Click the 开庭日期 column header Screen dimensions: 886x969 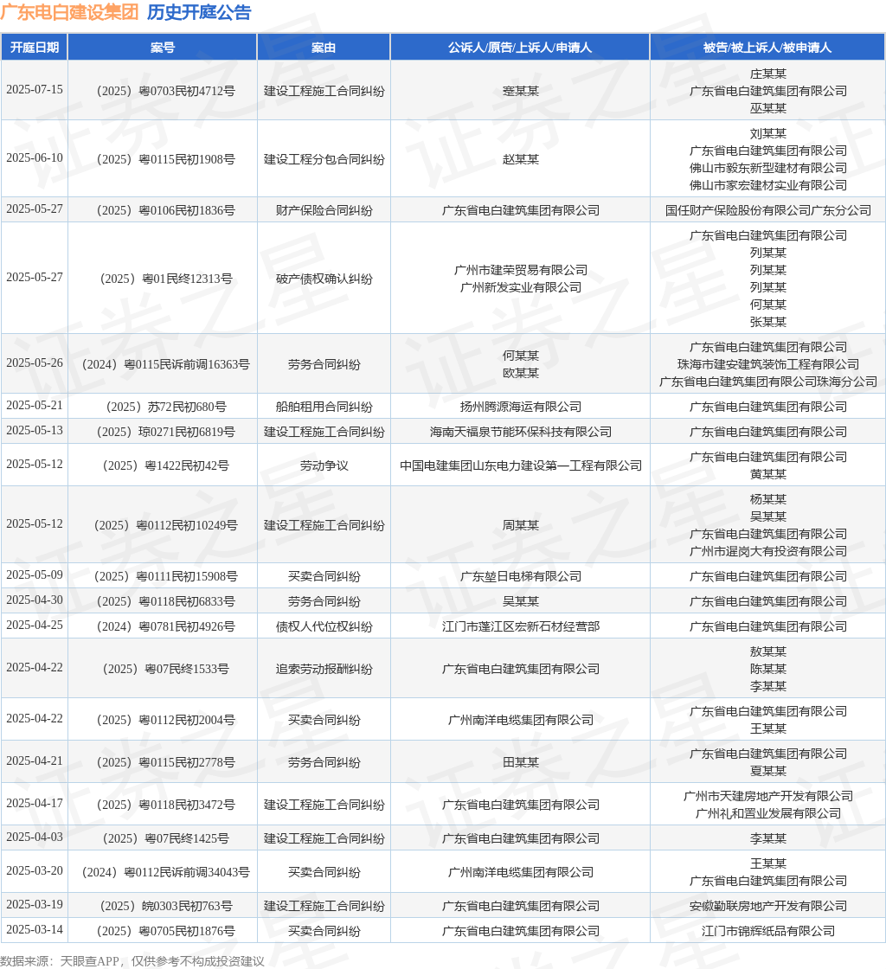click(35, 48)
